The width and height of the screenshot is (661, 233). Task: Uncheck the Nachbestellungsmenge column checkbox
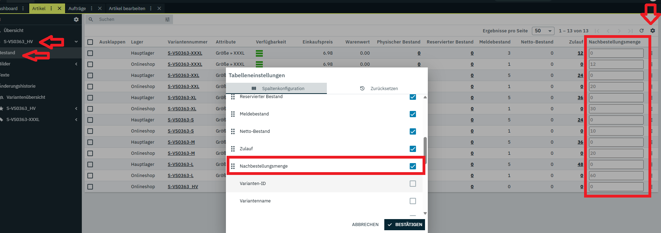tap(413, 166)
